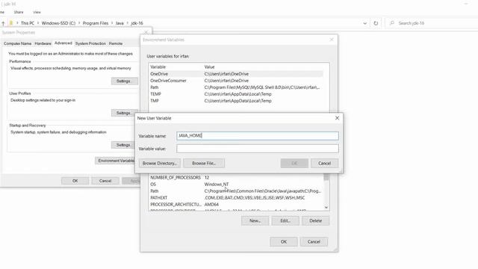
Task: Click Browse File button
Action: pyautogui.click(x=204, y=164)
